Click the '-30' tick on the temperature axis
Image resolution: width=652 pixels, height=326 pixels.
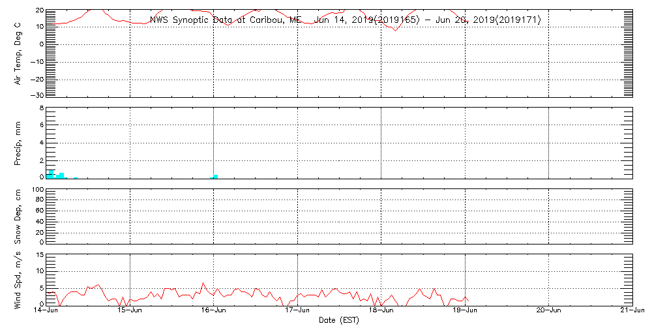click(x=36, y=96)
